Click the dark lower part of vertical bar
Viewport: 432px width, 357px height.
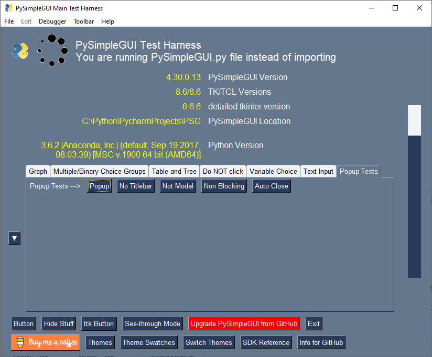pos(414,207)
